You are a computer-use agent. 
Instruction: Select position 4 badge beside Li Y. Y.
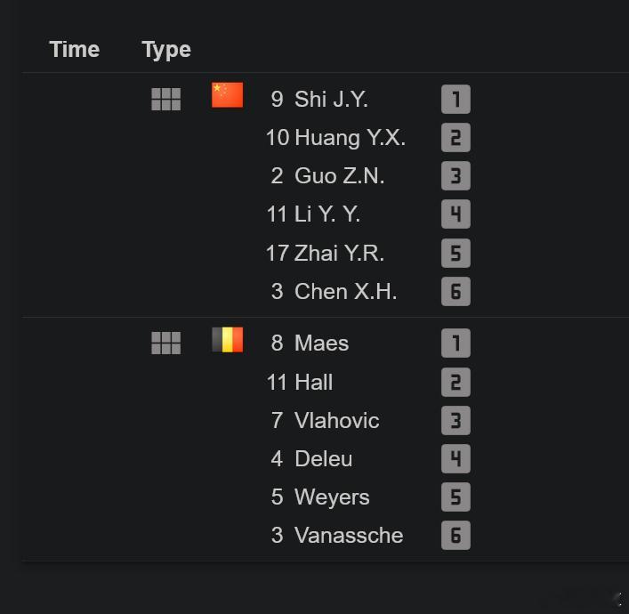(x=456, y=214)
